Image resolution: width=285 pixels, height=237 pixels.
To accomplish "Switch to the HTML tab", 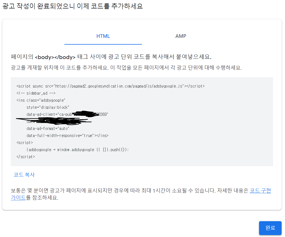I will [x=103, y=36].
